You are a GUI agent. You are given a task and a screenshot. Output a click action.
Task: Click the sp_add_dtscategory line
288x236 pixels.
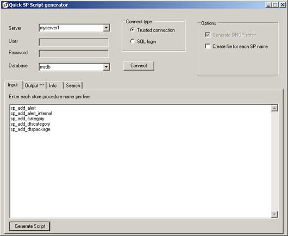pos(30,124)
